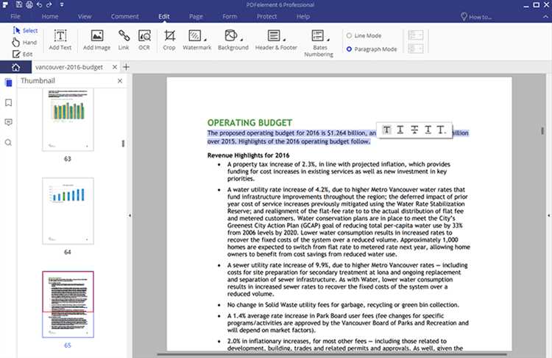The width and height of the screenshot is (552, 358).
Task: Switch to the Comment tab
Action: pyautogui.click(x=124, y=16)
